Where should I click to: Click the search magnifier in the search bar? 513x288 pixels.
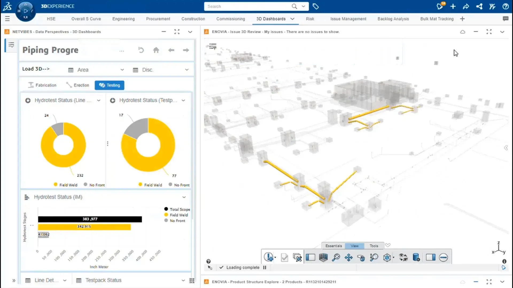[294, 6]
